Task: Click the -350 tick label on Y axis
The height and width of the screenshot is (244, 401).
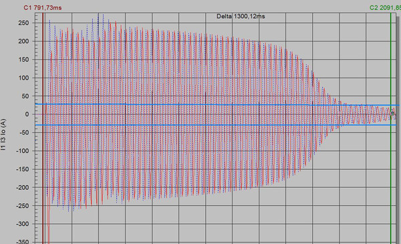Action: tap(23, 242)
